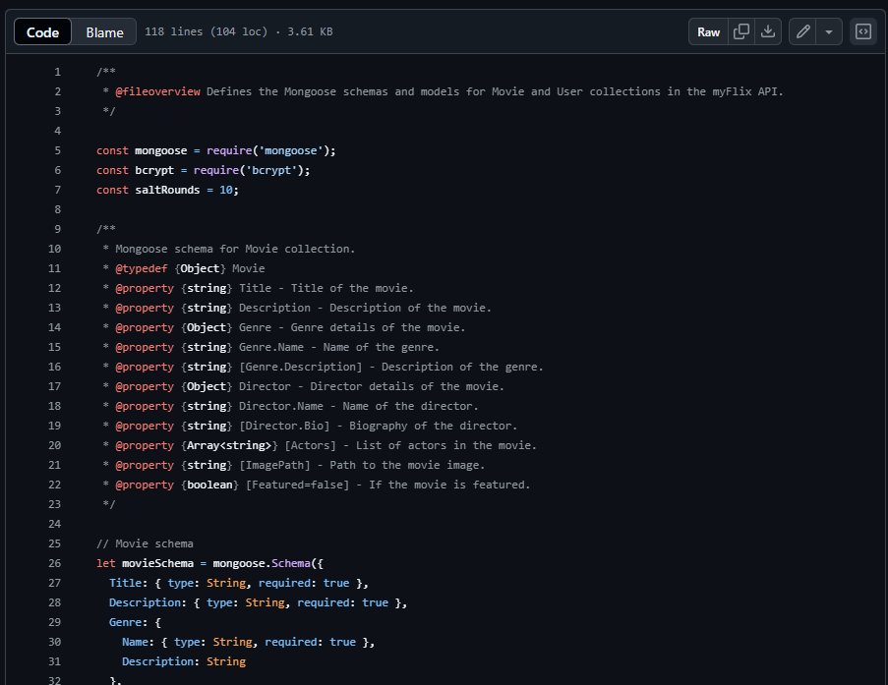Click '[Featured=false]' text on line 22

297,485
